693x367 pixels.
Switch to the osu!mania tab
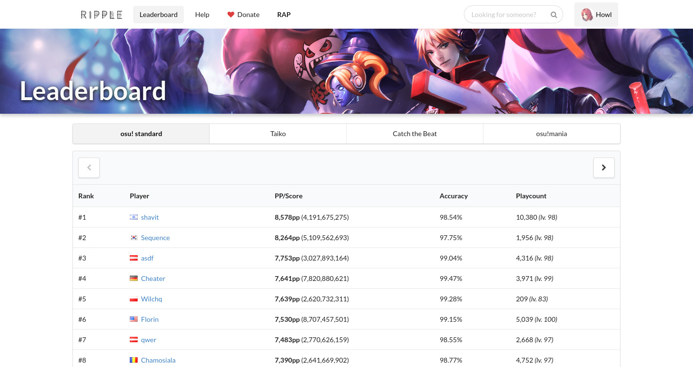pyautogui.click(x=551, y=134)
